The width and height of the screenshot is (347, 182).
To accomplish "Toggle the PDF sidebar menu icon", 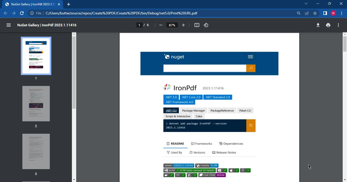I will [x=9, y=25].
